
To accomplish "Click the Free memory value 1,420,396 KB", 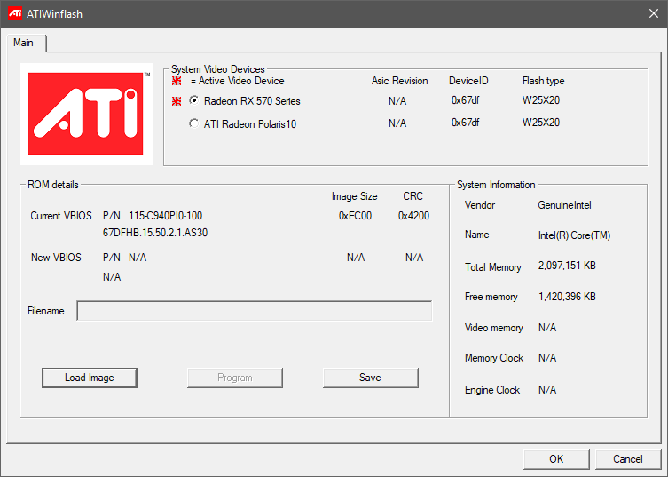I will pyautogui.click(x=567, y=297).
